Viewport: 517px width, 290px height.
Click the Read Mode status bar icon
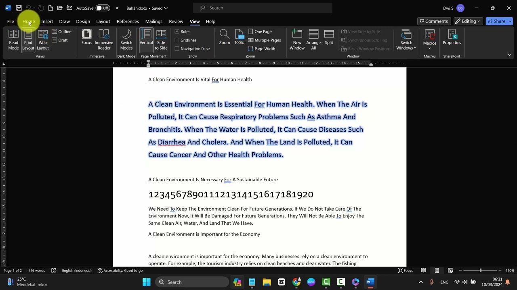click(423, 270)
